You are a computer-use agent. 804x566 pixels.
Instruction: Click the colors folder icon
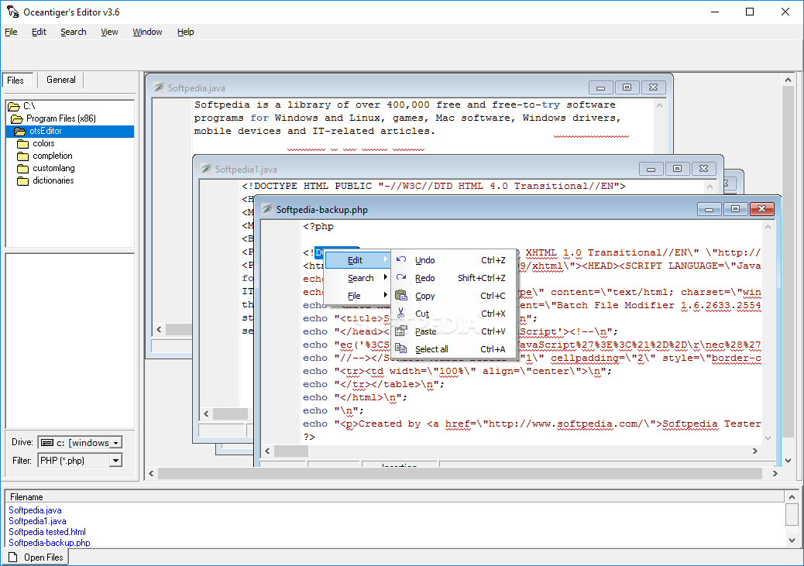22,143
